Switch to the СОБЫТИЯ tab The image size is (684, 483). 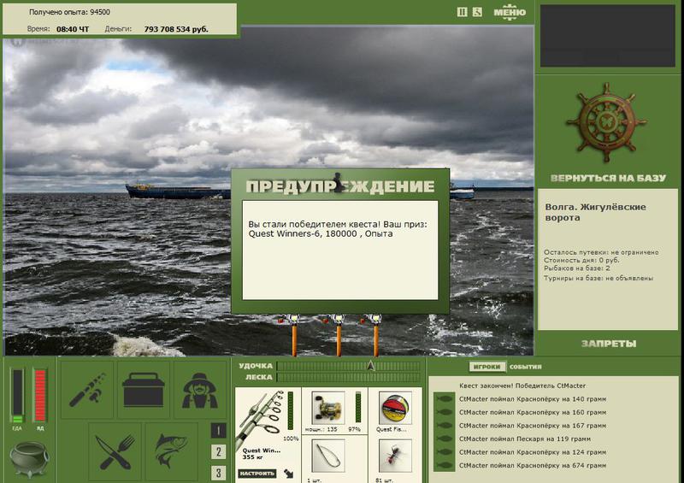point(525,367)
